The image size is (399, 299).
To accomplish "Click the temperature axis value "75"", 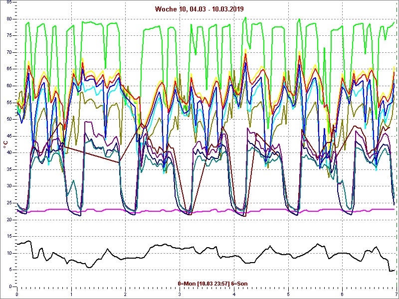I will pyautogui.click(x=8, y=36).
